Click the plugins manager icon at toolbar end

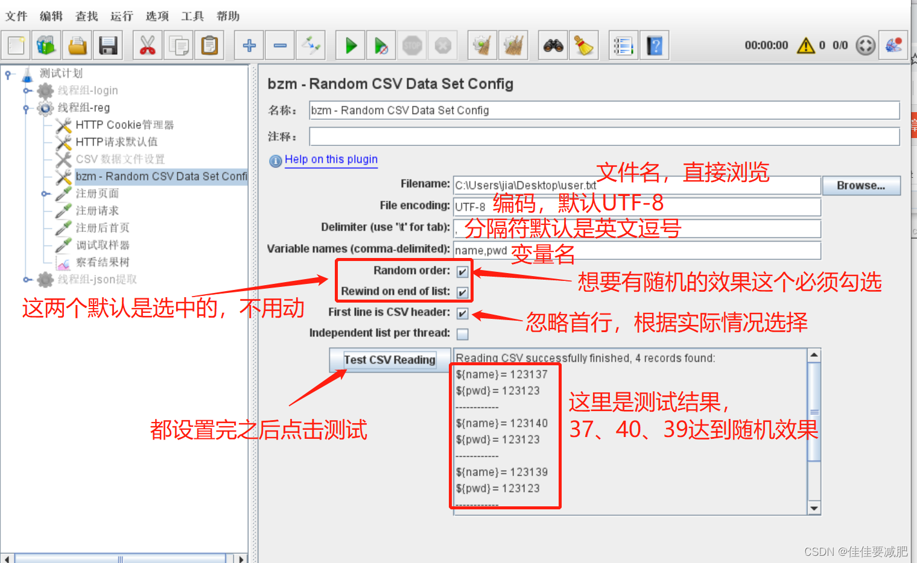(893, 45)
